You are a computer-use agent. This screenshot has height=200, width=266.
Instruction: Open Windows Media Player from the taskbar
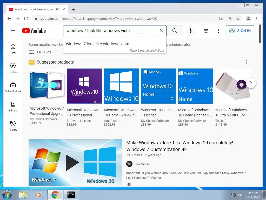coord(38,195)
